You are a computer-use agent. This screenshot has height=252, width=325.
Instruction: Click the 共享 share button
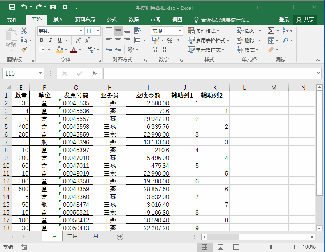tap(305, 20)
